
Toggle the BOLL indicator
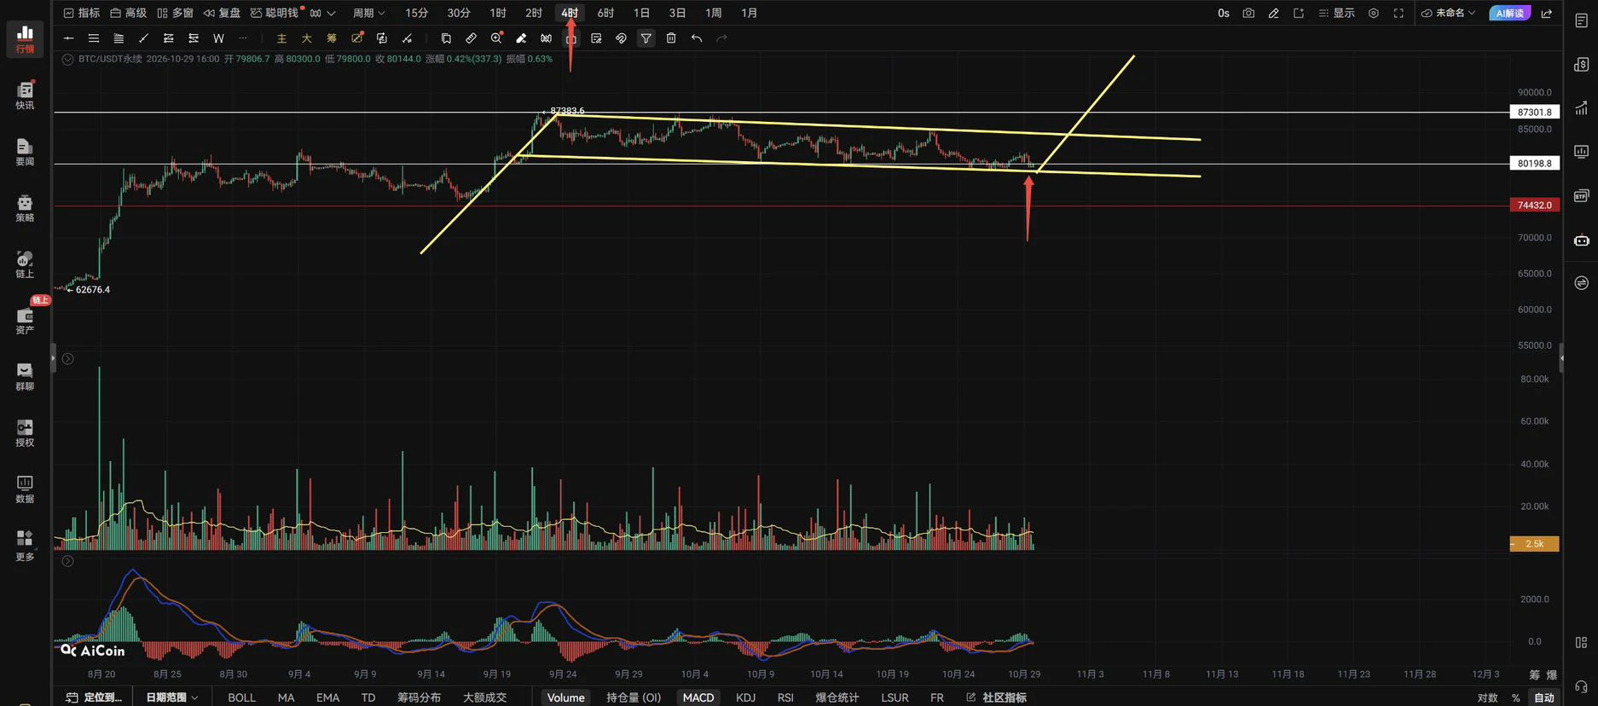coord(241,697)
